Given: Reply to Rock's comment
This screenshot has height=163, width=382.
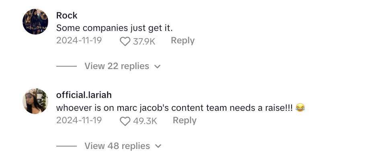Looking at the screenshot, I should (x=183, y=41).
